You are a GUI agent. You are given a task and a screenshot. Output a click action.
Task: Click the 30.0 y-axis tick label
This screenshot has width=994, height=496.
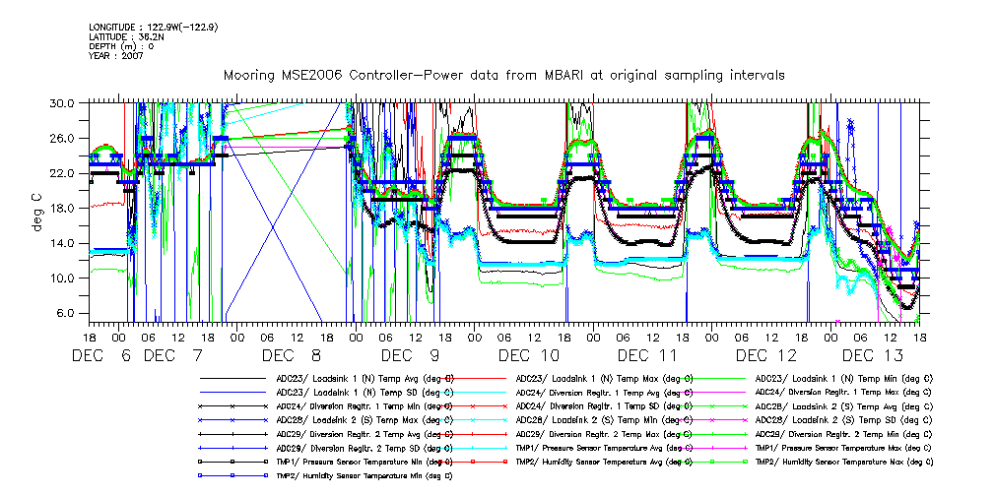[62, 102]
